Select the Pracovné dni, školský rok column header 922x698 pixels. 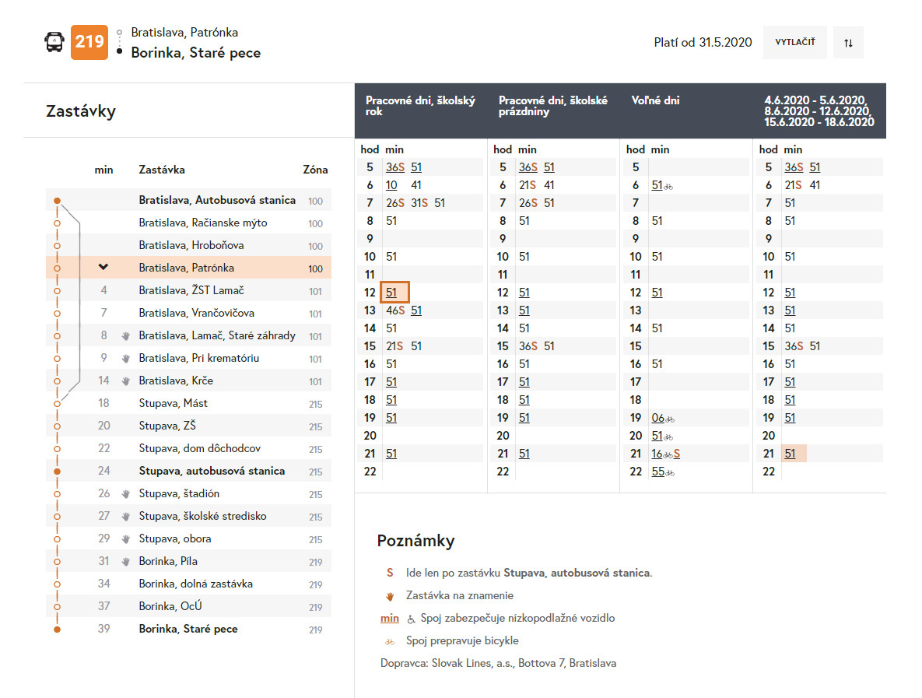pyautogui.click(x=420, y=106)
